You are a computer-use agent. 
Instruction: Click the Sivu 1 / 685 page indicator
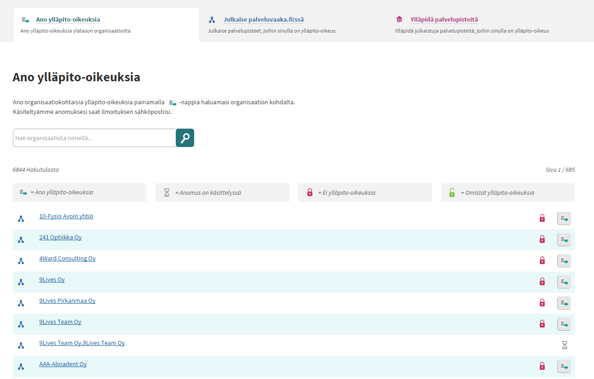[x=560, y=170]
